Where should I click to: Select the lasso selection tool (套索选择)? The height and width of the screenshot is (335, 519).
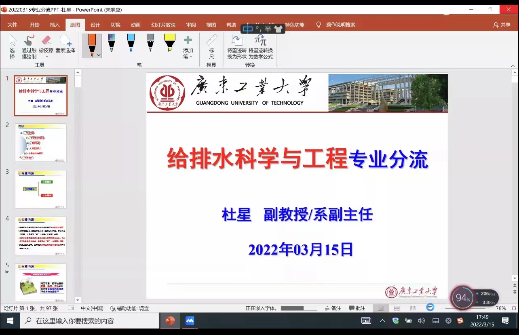65,44
